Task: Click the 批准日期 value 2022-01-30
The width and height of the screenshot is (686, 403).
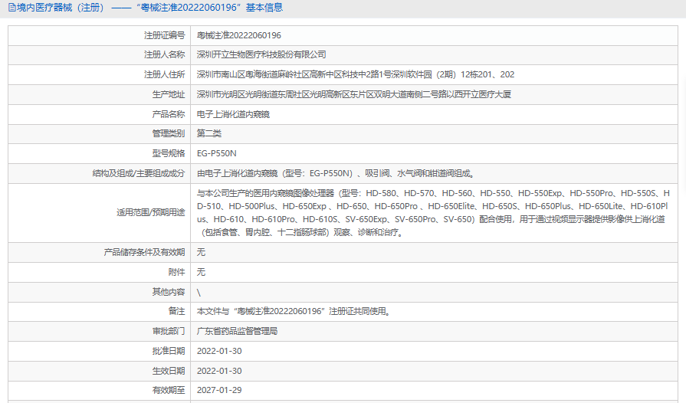Action: tap(219, 351)
